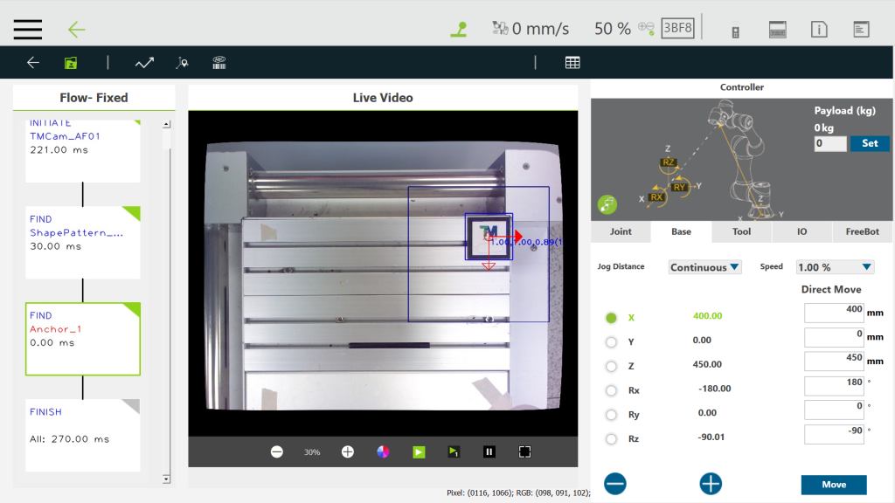Select the Y axis radio button
Image resolution: width=895 pixels, height=503 pixels.
pyautogui.click(x=611, y=342)
